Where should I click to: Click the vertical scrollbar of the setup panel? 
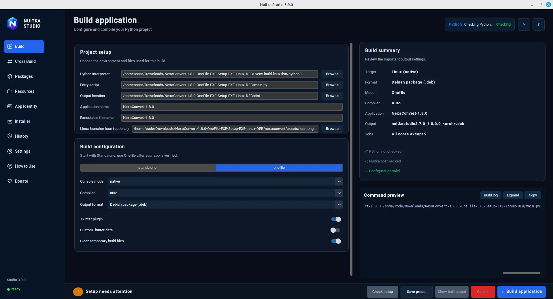click(351, 159)
